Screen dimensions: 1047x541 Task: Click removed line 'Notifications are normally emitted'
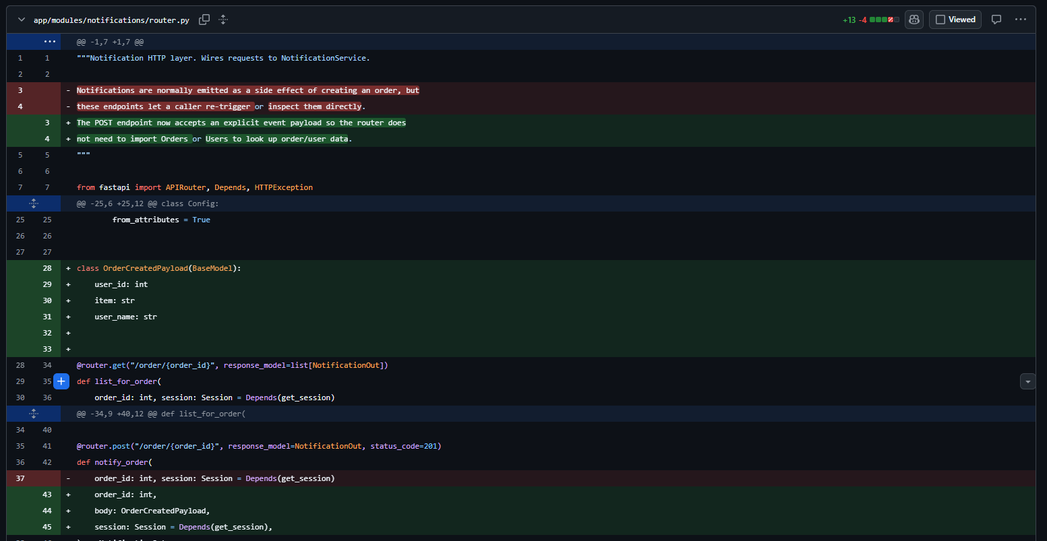tap(248, 90)
